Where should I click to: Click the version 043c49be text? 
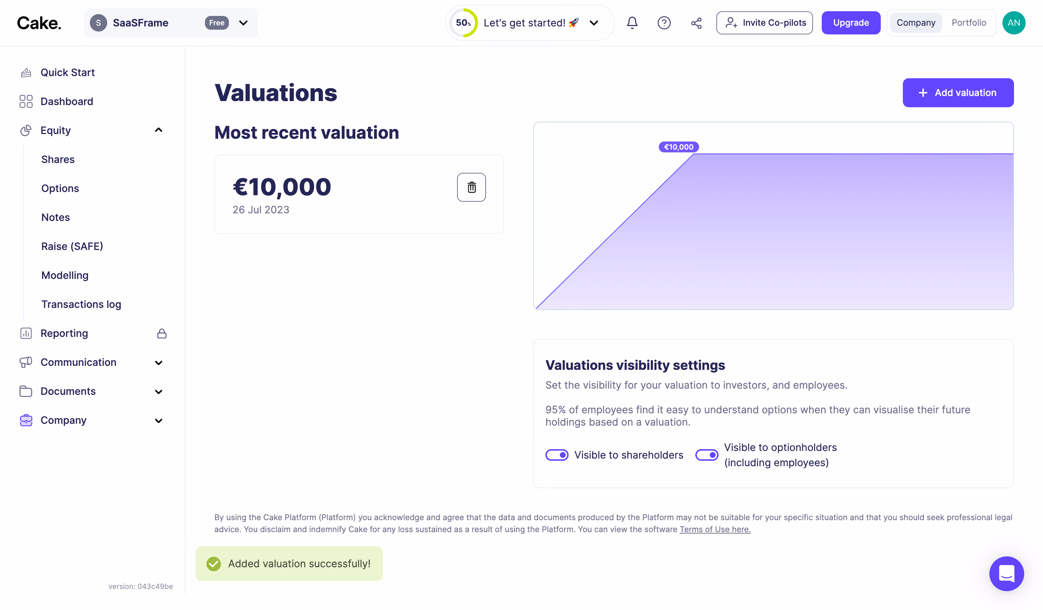tap(141, 586)
